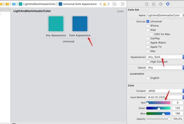This screenshot has width=184, height=124.
Task: Go to previous issue arrow
Action: coord(101,4)
